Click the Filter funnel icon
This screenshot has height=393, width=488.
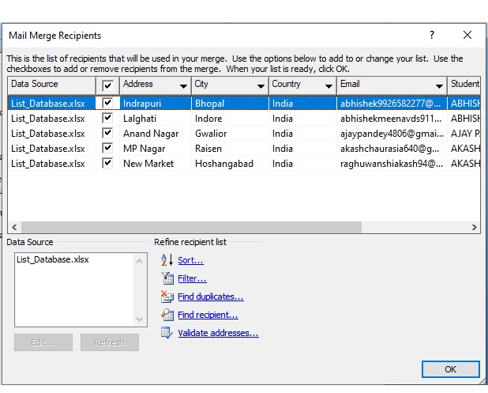pyautogui.click(x=167, y=278)
